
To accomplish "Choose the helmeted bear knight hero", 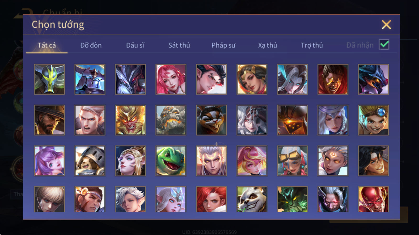I will [x=90, y=161].
